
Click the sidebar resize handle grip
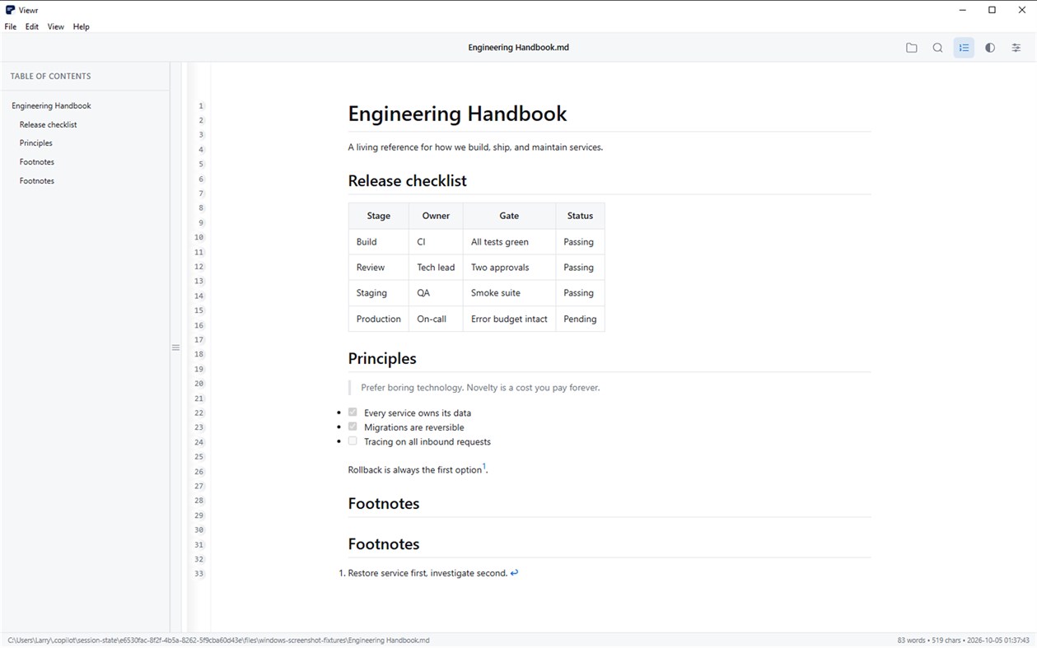tap(175, 347)
